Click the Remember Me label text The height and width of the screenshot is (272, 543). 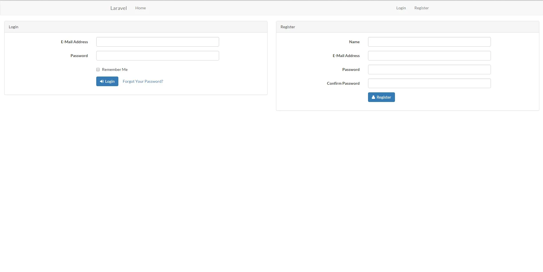coord(115,69)
